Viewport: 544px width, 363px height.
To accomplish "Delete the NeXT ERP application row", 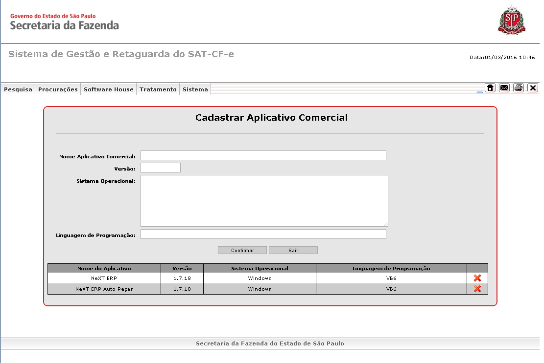I will 476,278.
